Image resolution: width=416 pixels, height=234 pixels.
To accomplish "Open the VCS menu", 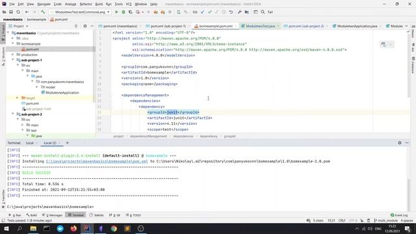I will coord(129,4).
